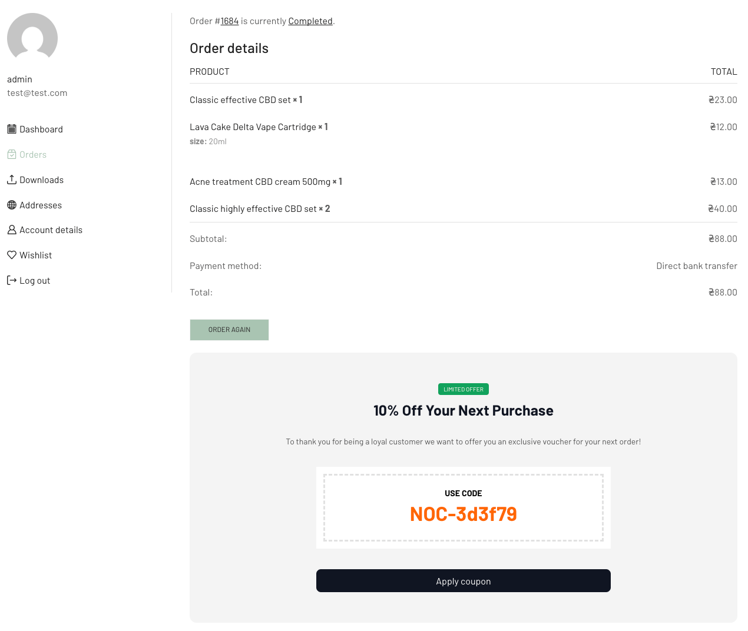Open Account details page
748x631 pixels.
coord(51,230)
